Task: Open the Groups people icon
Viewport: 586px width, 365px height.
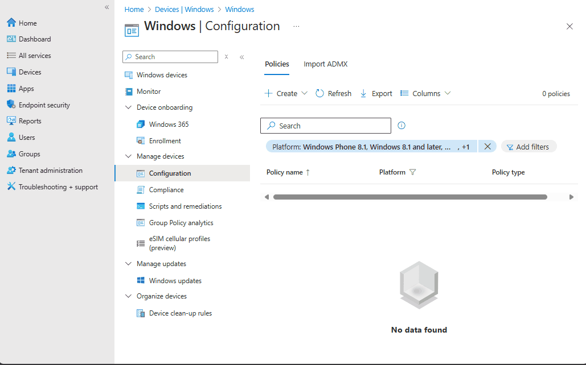Action: click(11, 154)
